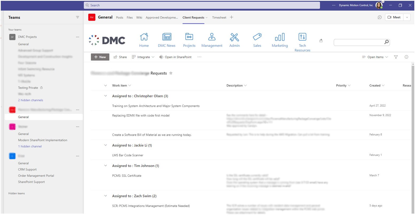Open the PCMS: SSL Certificate item

point(127,176)
